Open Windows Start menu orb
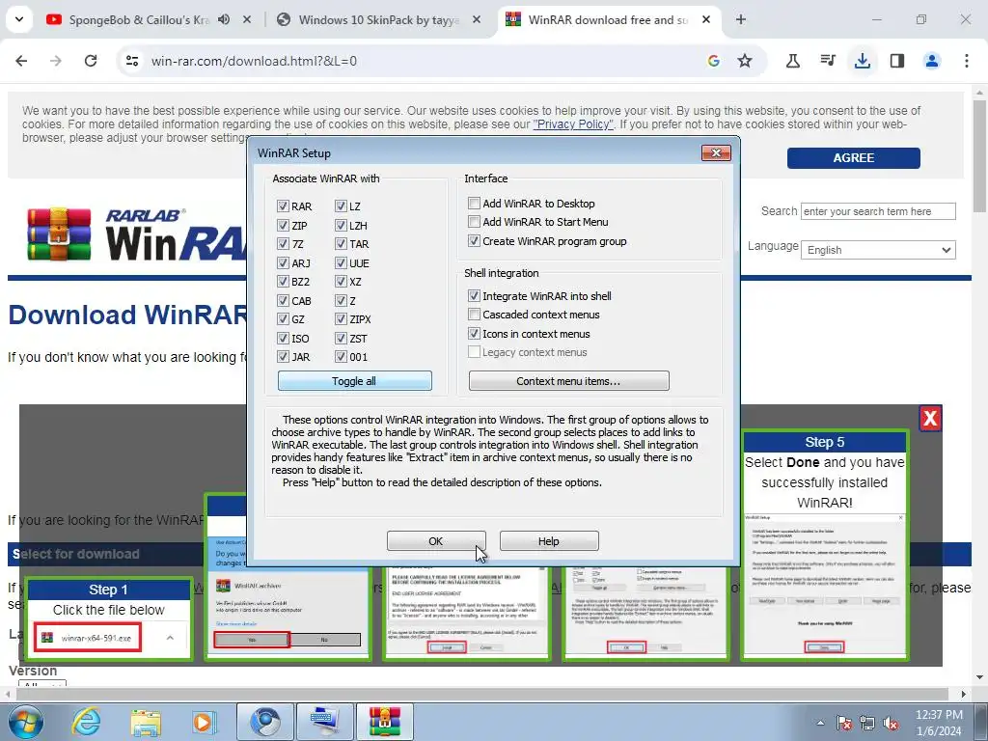The height and width of the screenshot is (741, 988). pos(25,722)
